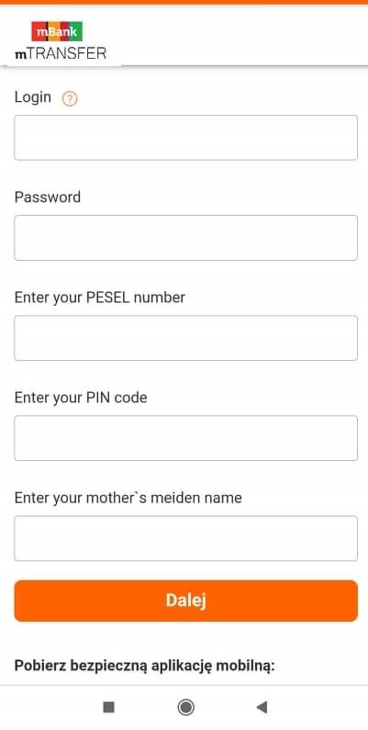This screenshot has width=368, height=730.
Task: Click the "Enter your mother`s meiden name" label
Action: coord(128,498)
